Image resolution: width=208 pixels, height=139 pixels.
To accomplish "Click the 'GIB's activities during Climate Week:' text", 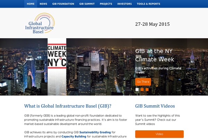I will coord(158,70).
